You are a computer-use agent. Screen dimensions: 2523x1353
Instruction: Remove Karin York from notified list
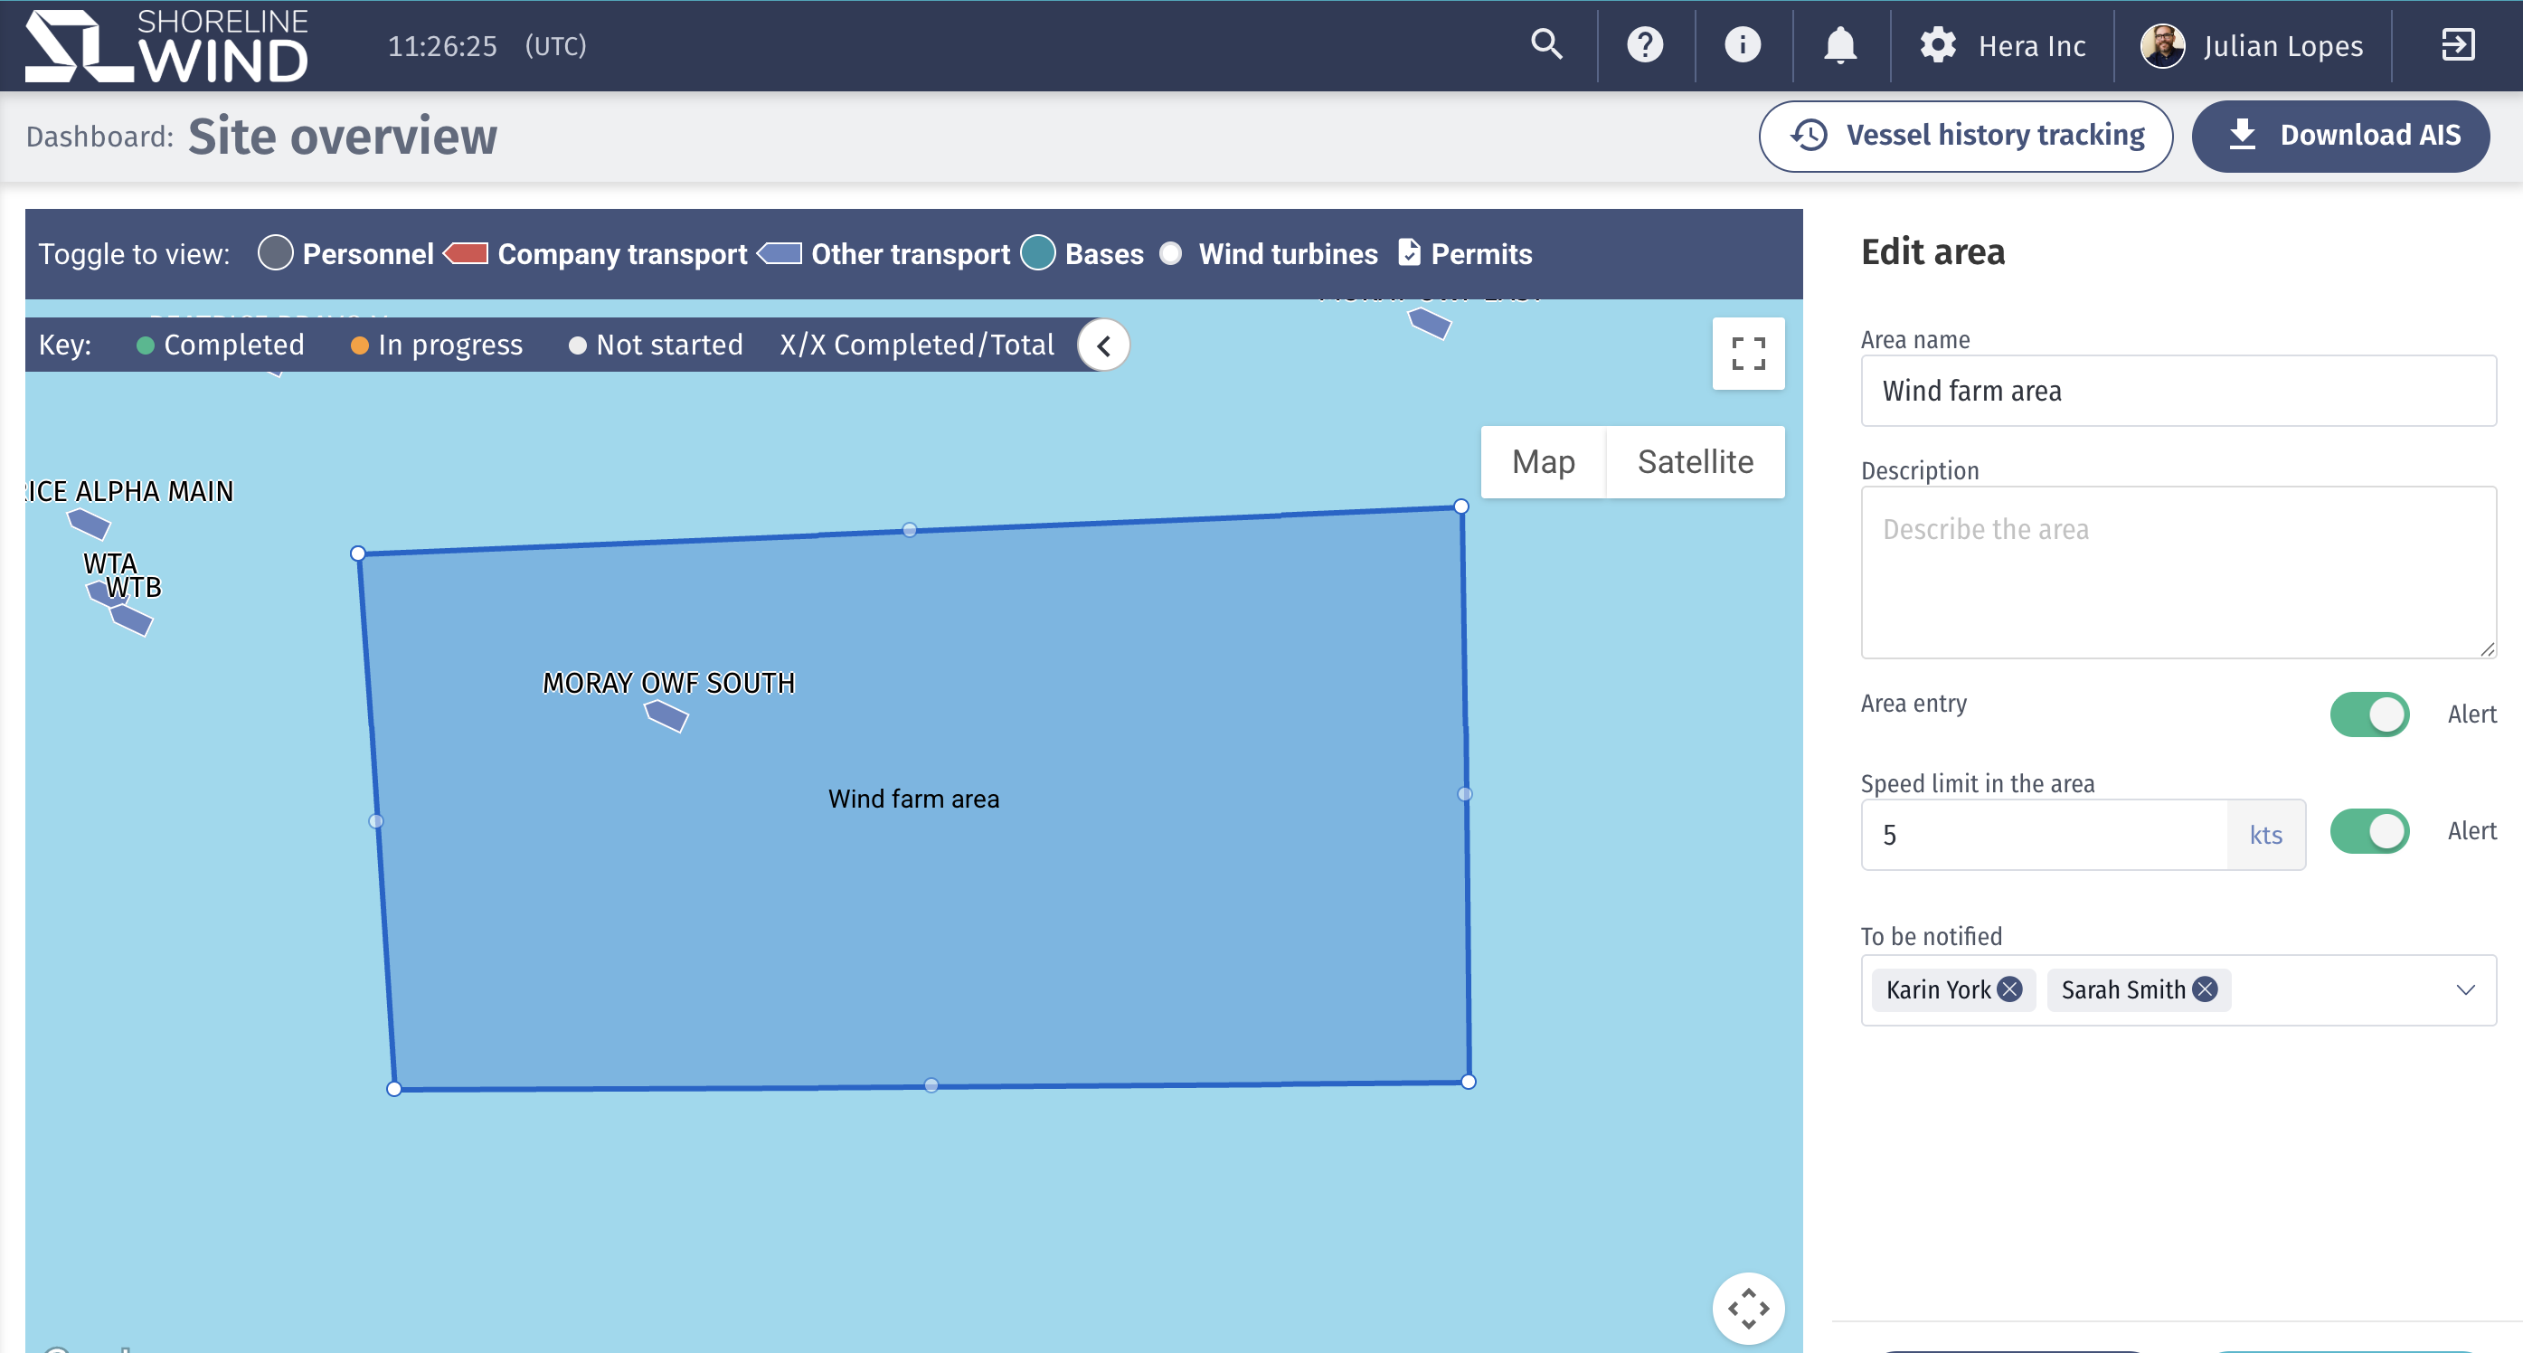[x=2008, y=989]
